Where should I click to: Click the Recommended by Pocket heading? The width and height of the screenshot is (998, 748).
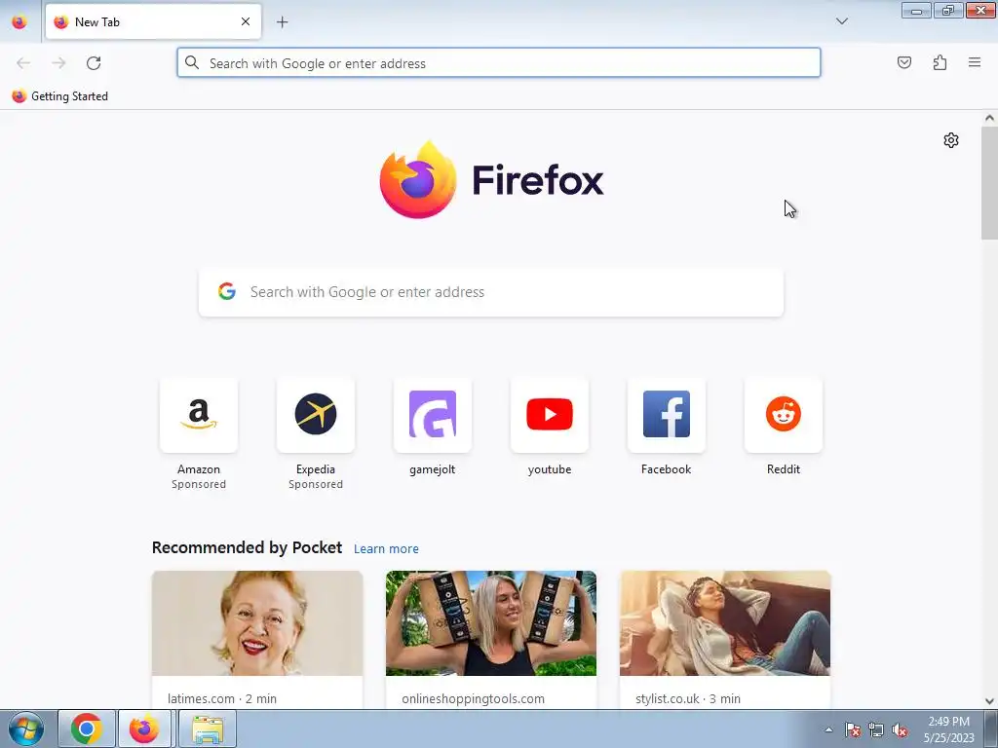[x=247, y=547]
